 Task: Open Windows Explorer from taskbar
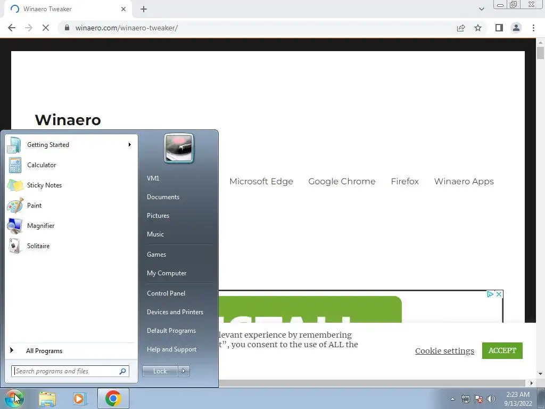[x=47, y=399]
